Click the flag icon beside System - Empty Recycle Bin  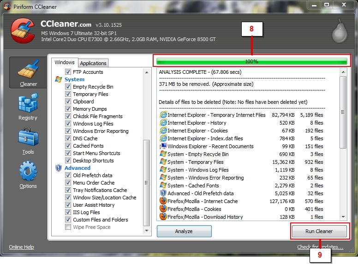click(x=163, y=154)
